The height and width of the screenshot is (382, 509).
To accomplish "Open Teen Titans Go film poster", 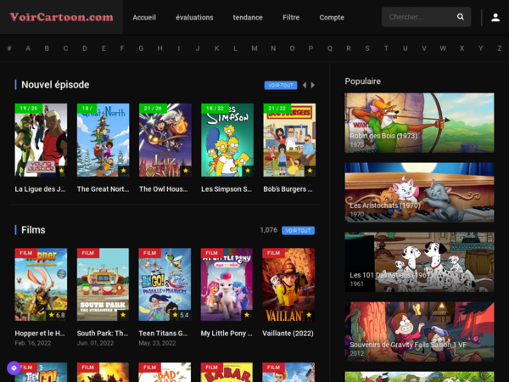I will (x=165, y=284).
